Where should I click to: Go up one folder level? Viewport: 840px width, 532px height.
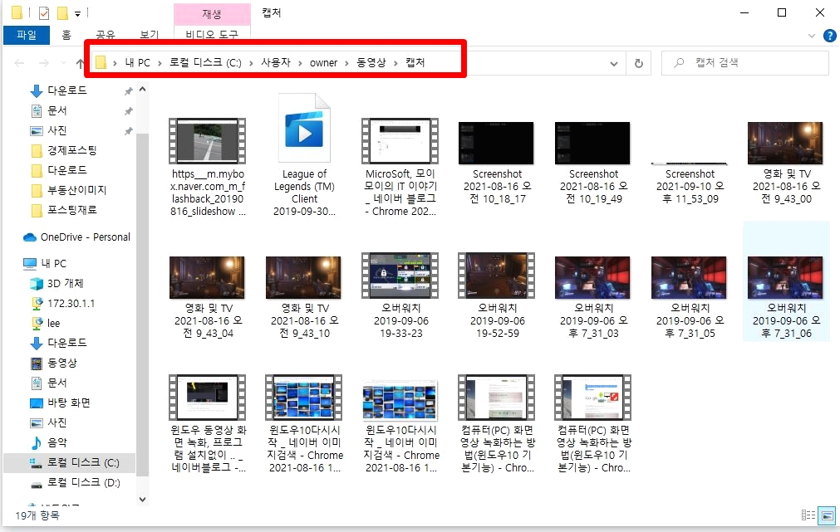80,64
